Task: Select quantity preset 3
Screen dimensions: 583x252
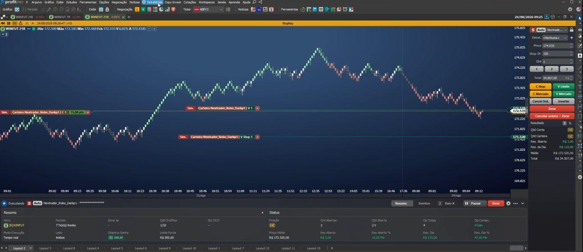Action: [x=567, y=69]
